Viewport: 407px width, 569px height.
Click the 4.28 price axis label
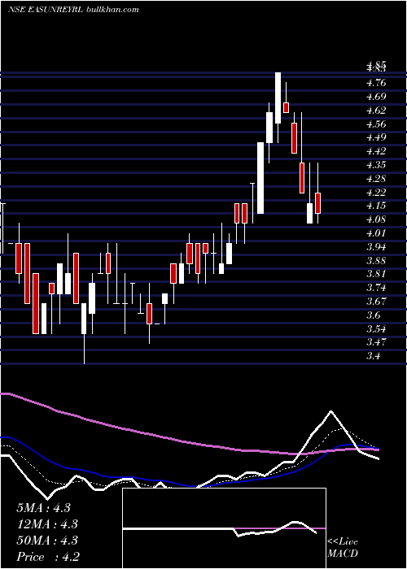(x=376, y=179)
